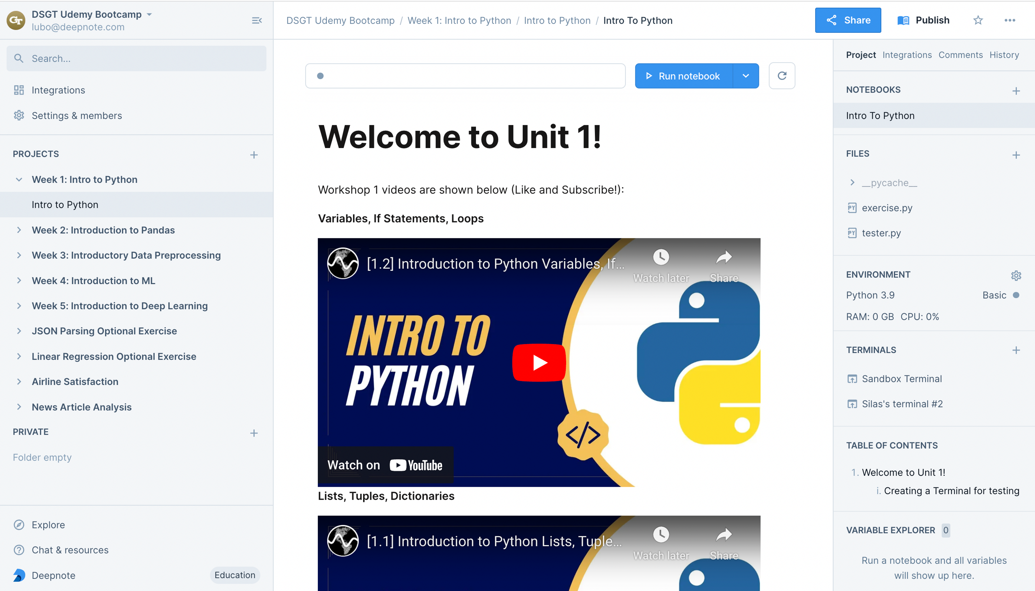Screen dimensions: 1035x591
Task: Add a new project under PROJECTS
Action: click(x=254, y=155)
